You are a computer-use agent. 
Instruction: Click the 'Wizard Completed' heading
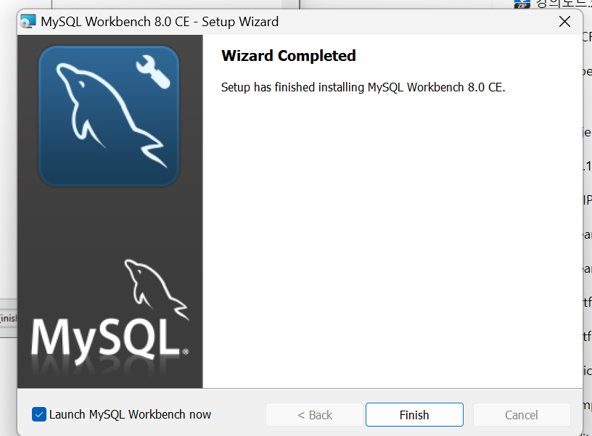289,56
